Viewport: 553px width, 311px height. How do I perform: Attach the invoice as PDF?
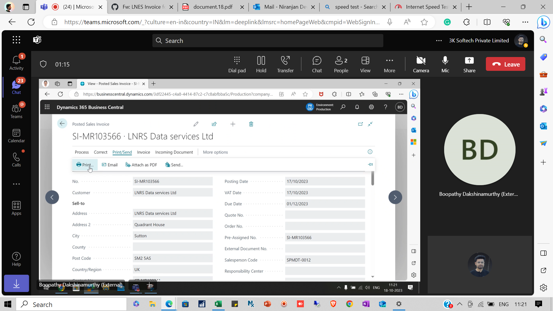click(141, 164)
